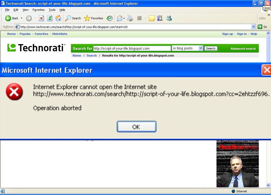This screenshot has height=195, width=271.
Task: Open the Tools menu
Action: (x=52, y=10)
